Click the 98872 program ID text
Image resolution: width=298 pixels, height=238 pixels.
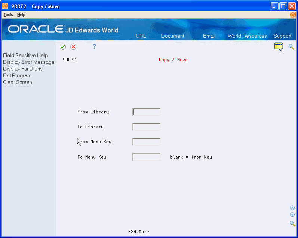(70, 60)
